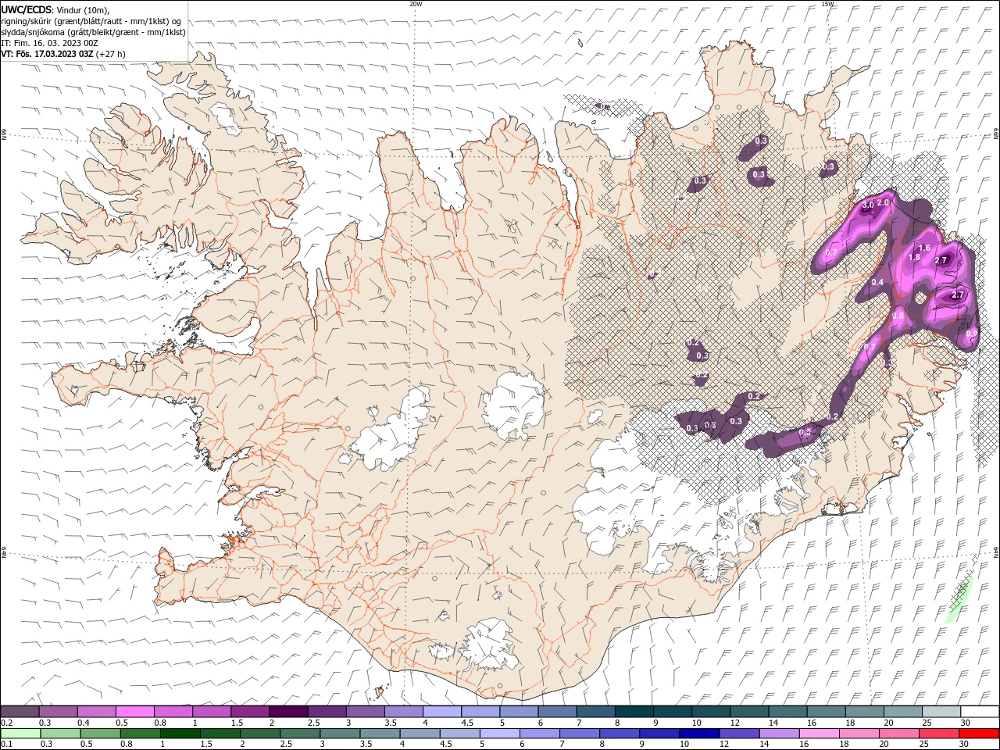The height and width of the screenshot is (750, 1000).
Task: Select the deep navy 10–12 rain legend swatch
Action: point(698,734)
